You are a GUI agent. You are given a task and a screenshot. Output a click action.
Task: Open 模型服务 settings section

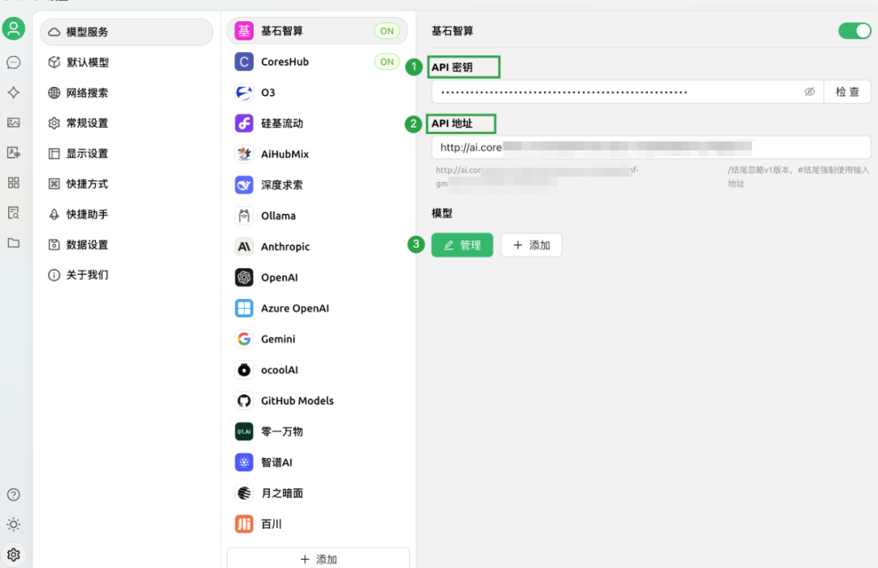[x=127, y=32]
